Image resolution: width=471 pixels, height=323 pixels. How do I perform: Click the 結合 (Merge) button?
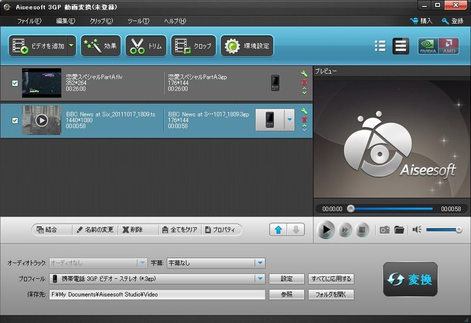47,230
